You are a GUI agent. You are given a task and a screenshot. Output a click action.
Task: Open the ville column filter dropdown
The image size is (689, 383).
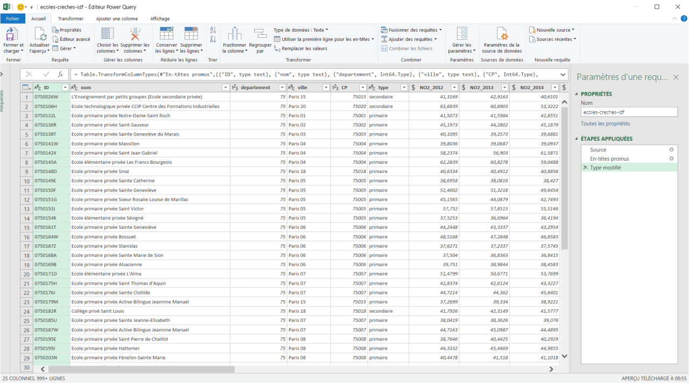coord(326,87)
